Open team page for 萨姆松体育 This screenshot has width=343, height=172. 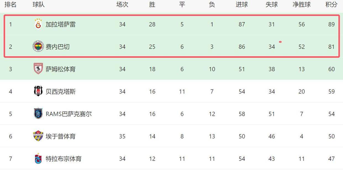pyautogui.click(x=60, y=69)
